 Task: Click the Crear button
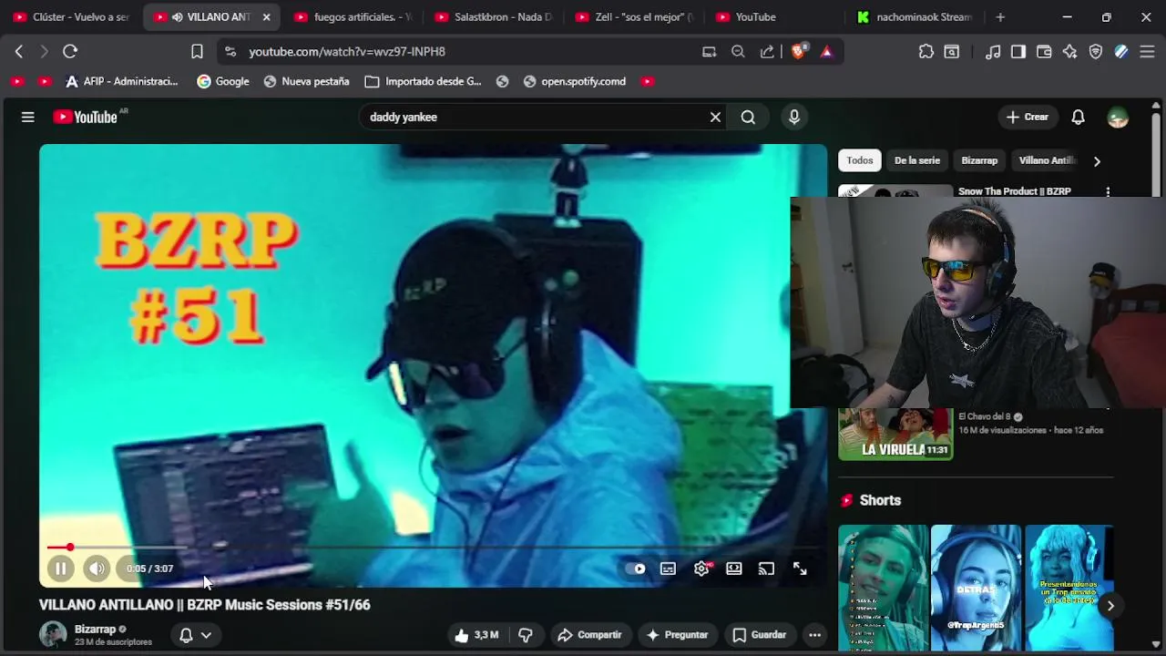tap(1028, 117)
